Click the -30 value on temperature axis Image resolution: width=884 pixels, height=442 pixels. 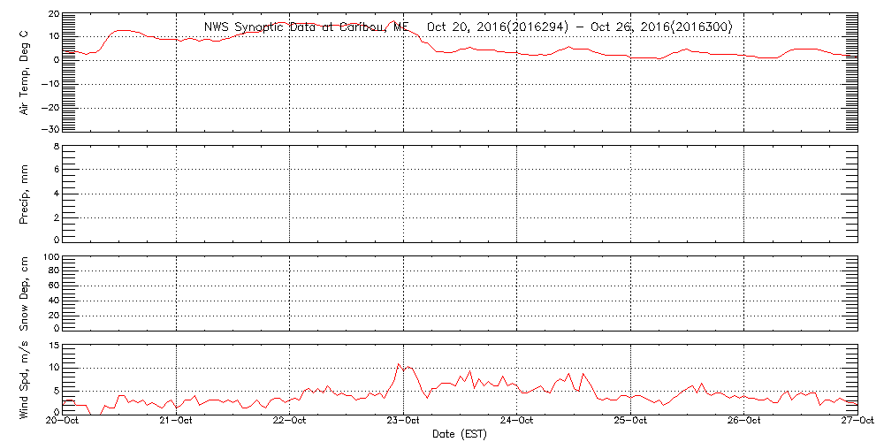pos(49,129)
